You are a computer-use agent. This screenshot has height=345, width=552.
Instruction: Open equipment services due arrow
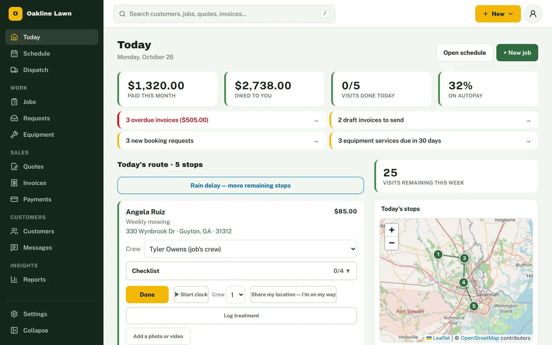tap(528, 141)
